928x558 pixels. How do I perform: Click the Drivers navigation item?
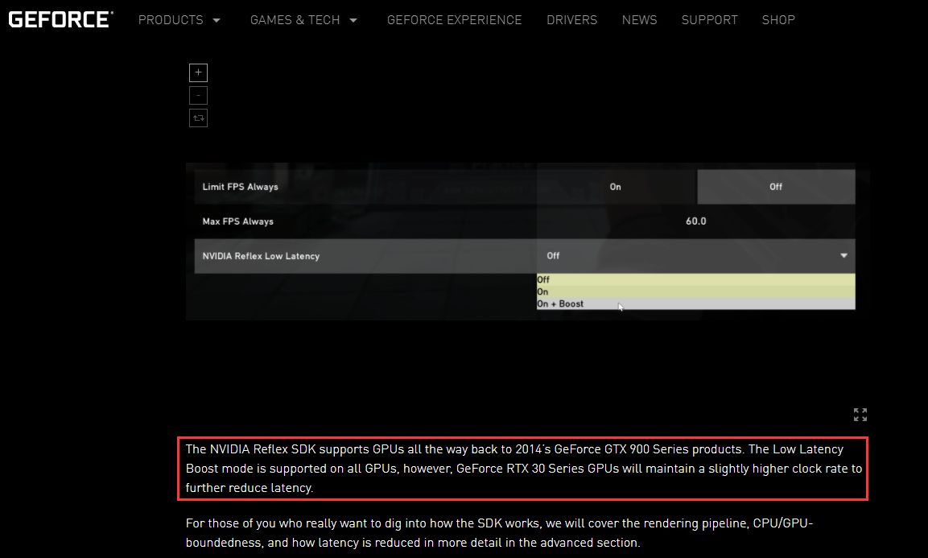[571, 19]
